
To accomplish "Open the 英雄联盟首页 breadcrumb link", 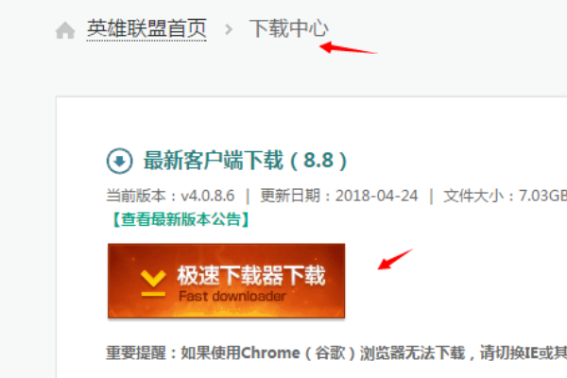I will click(x=146, y=28).
